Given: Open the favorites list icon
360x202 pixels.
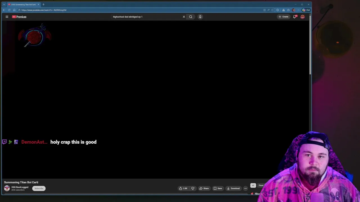Looking at the screenshot, I should pyautogui.click(x=288, y=10).
